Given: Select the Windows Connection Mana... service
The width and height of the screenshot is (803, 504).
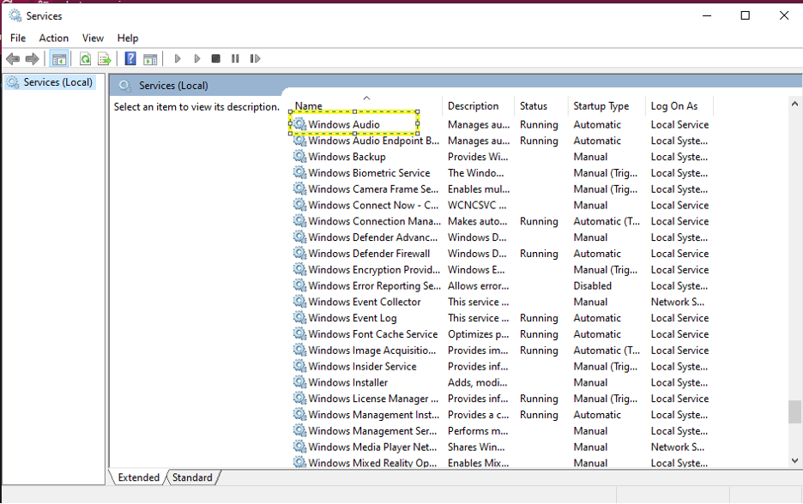Looking at the screenshot, I should pyautogui.click(x=374, y=221).
